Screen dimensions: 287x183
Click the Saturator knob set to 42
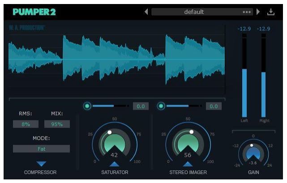point(115,143)
